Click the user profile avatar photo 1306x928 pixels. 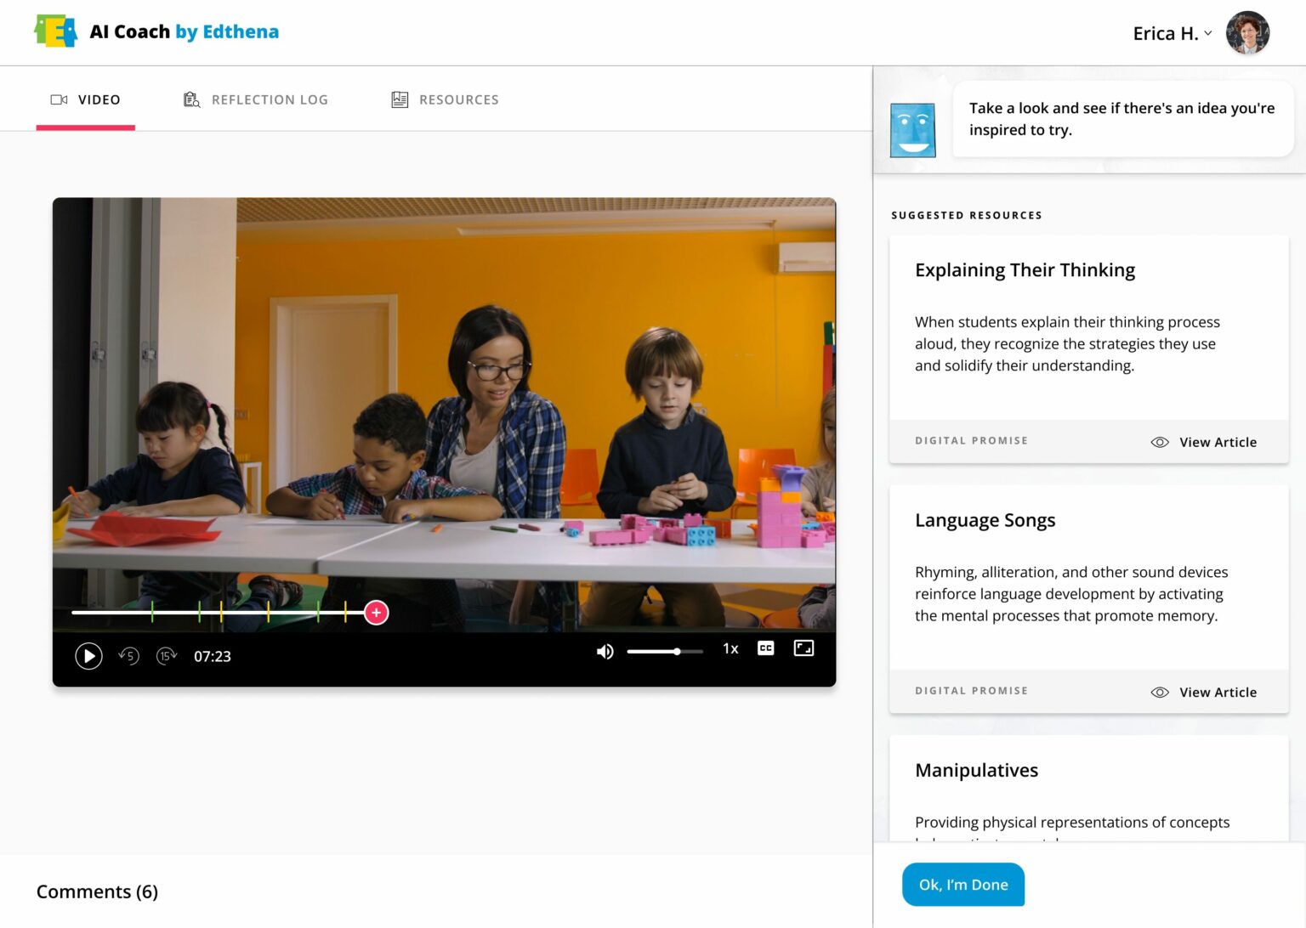[1247, 33]
